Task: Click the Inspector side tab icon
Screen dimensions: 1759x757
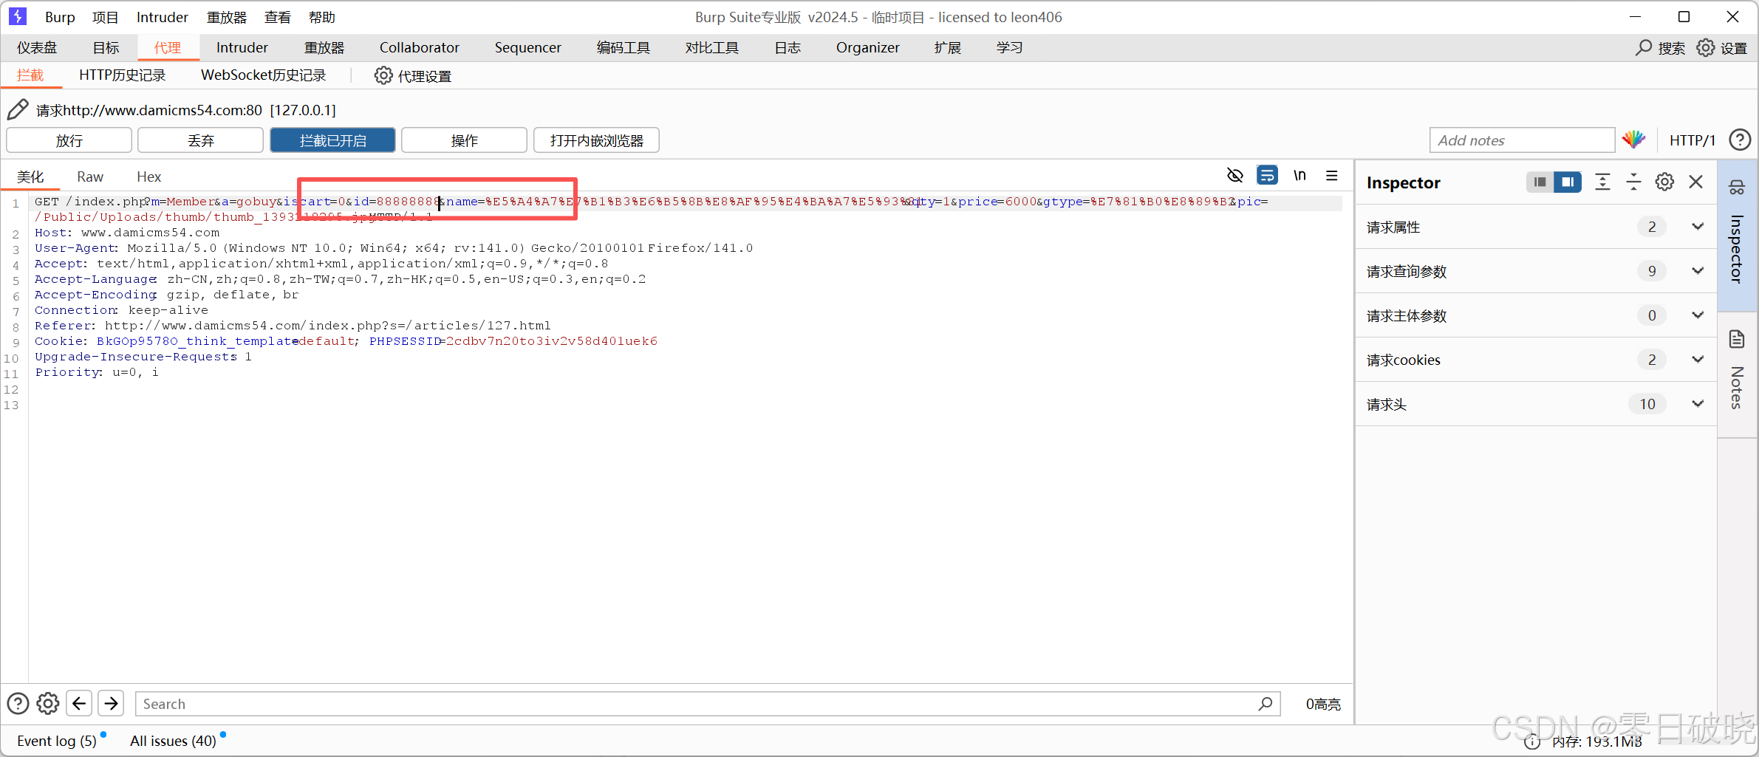Action: coord(1737,188)
